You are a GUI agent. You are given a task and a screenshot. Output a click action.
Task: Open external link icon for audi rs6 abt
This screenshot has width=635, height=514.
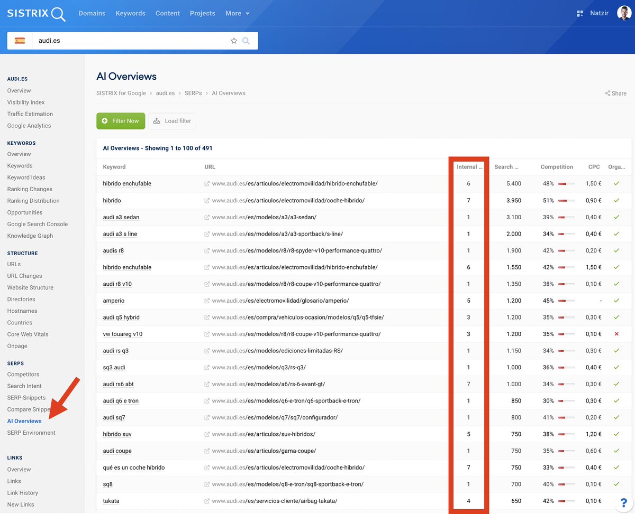point(207,384)
